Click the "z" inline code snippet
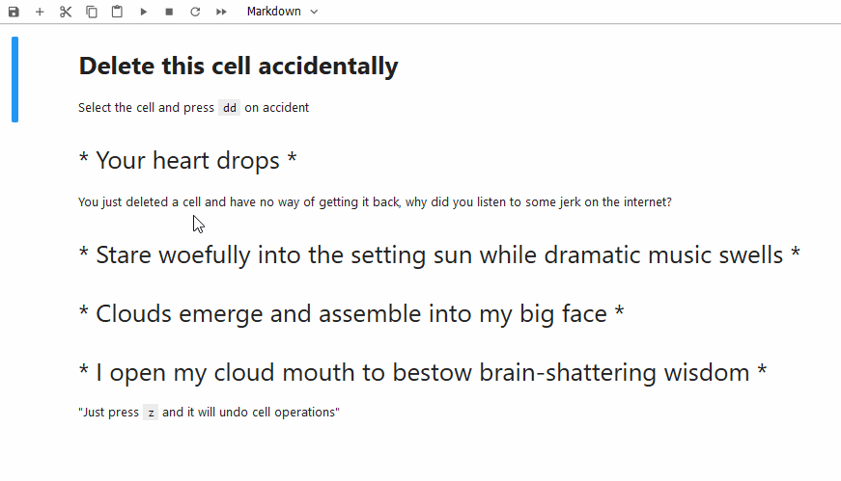 pos(151,413)
